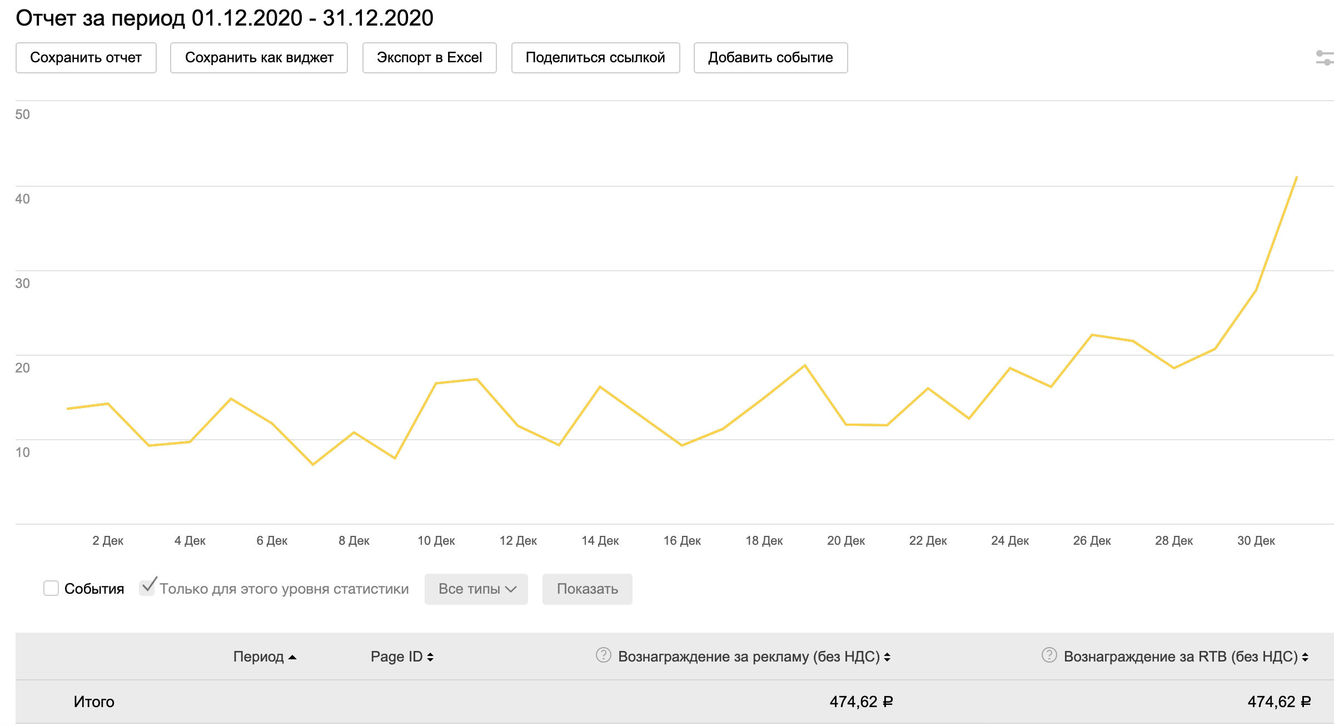This screenshot has width=1334, height=726.
Task: Expand the 'Все типы' dropdown
Action: [x=476, y=589]
